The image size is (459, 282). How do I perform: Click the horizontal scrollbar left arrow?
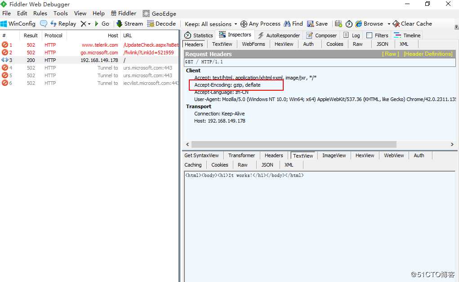187,144
